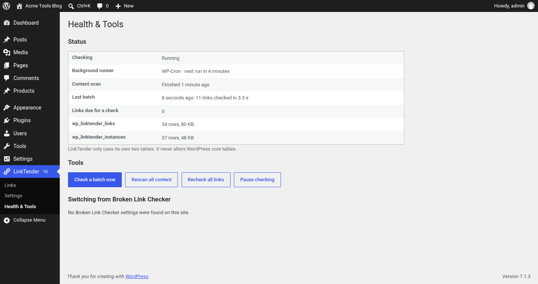
Task: Click the Settings sliders icon
Action: (7, 159)
